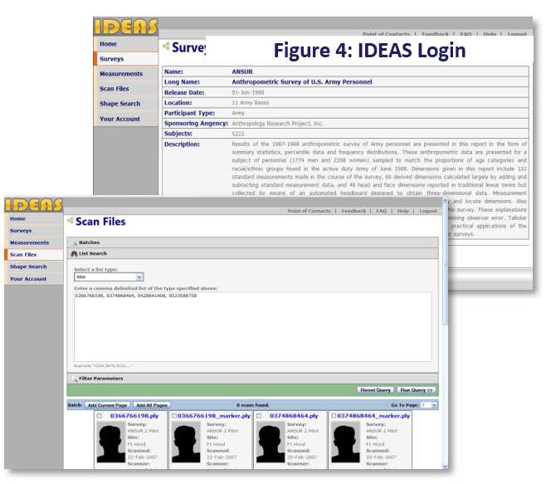
Task: Click the '01-Jun-1988' release date value
Action: click(x=248, y=92)
